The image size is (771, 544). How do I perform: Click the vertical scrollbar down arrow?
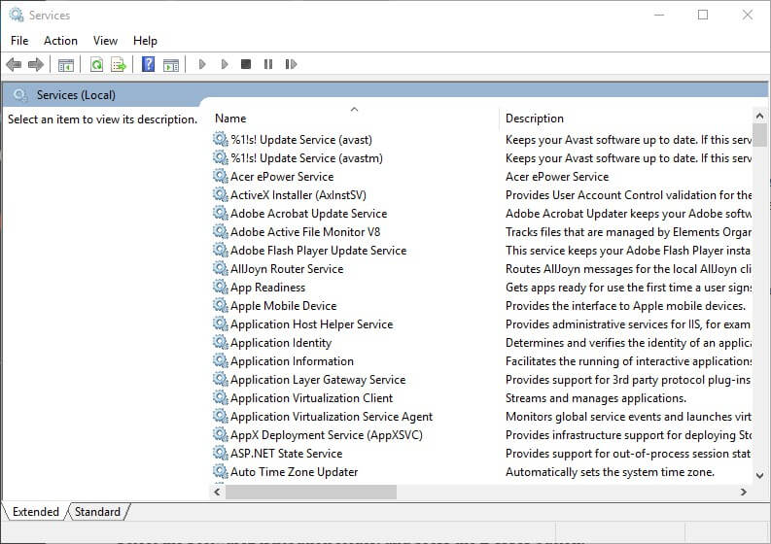759,475
